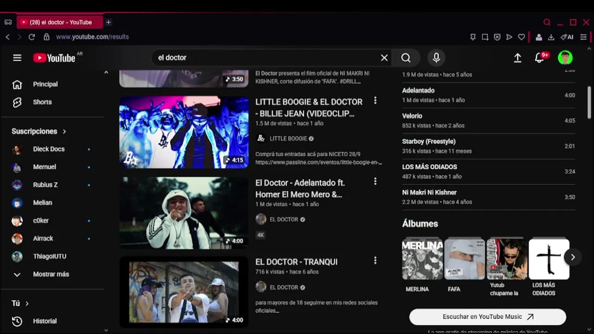Click the address bar URL
This screenshot has height=334, width=594.
coord(92,37)
